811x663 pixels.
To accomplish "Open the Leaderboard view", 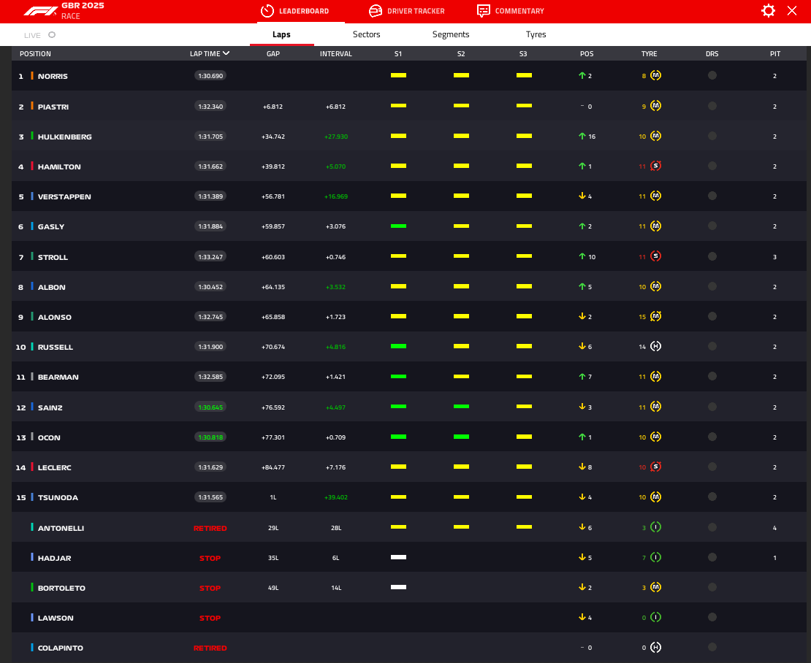I will tap(295, 11).
